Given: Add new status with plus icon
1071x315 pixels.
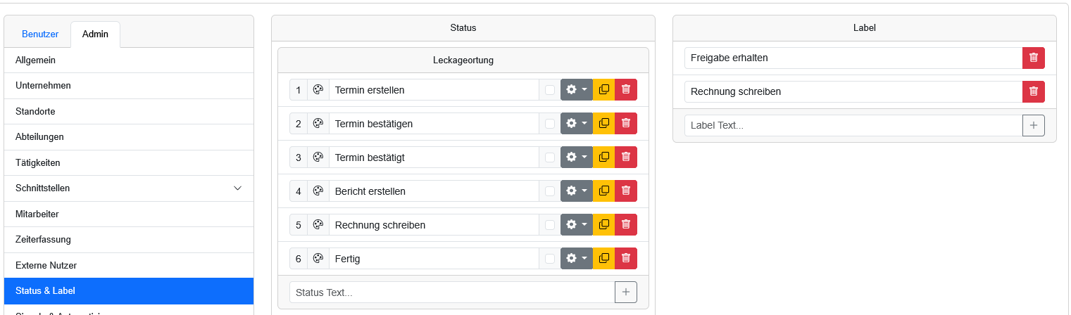Looking at the screenshot, I should point(626,292).
